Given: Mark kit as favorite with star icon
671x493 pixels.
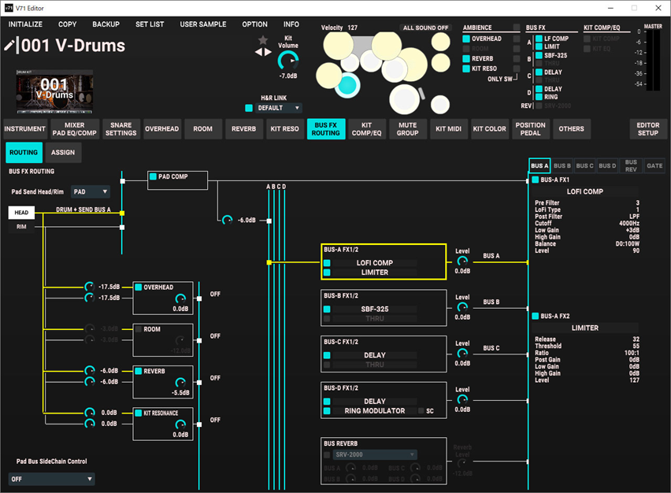Looking at the screenshot, I should (x=263, y=39).
